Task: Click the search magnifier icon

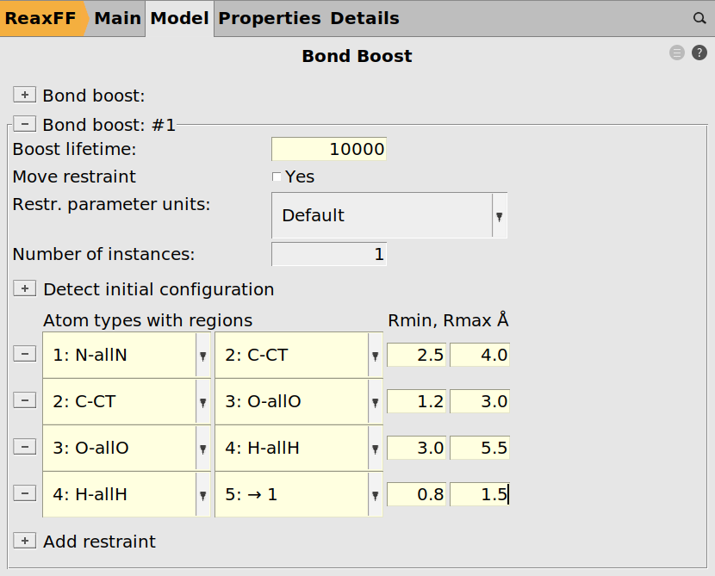Action: (699, 18)
